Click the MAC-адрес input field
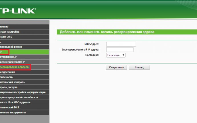Screen dimensions: 197x123 tap(121, 44)
